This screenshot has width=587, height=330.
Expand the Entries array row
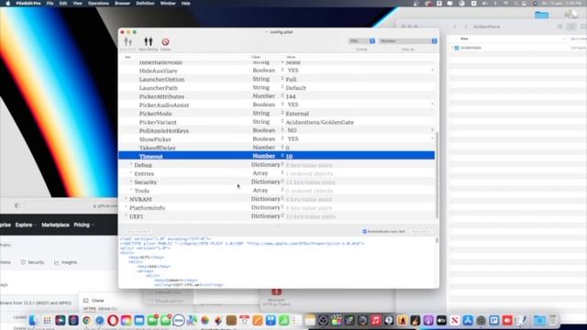click(x=131, y=173)
